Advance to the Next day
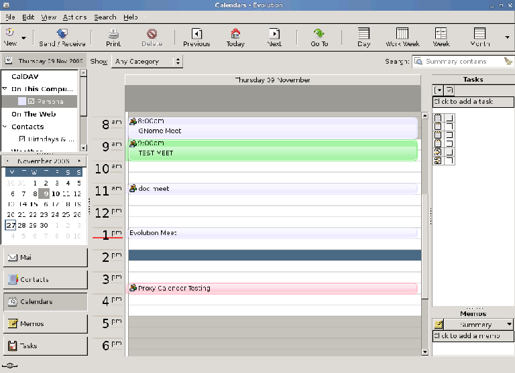Image resolution: width=515 pixels, height=373 pixels. click(x=274, y=37)
